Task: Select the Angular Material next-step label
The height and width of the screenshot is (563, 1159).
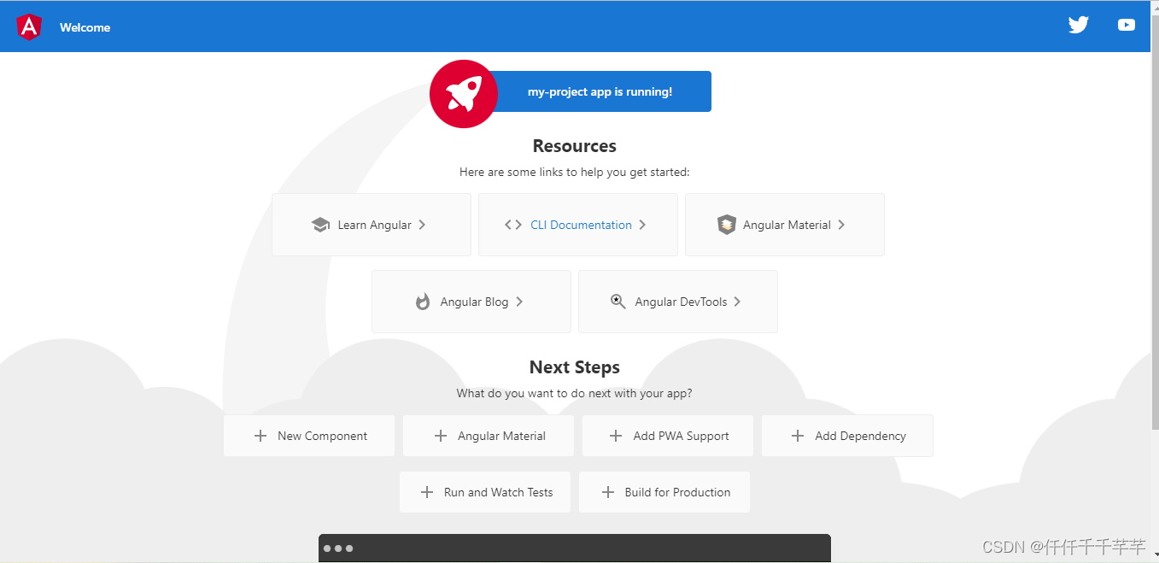Action: 501,436
